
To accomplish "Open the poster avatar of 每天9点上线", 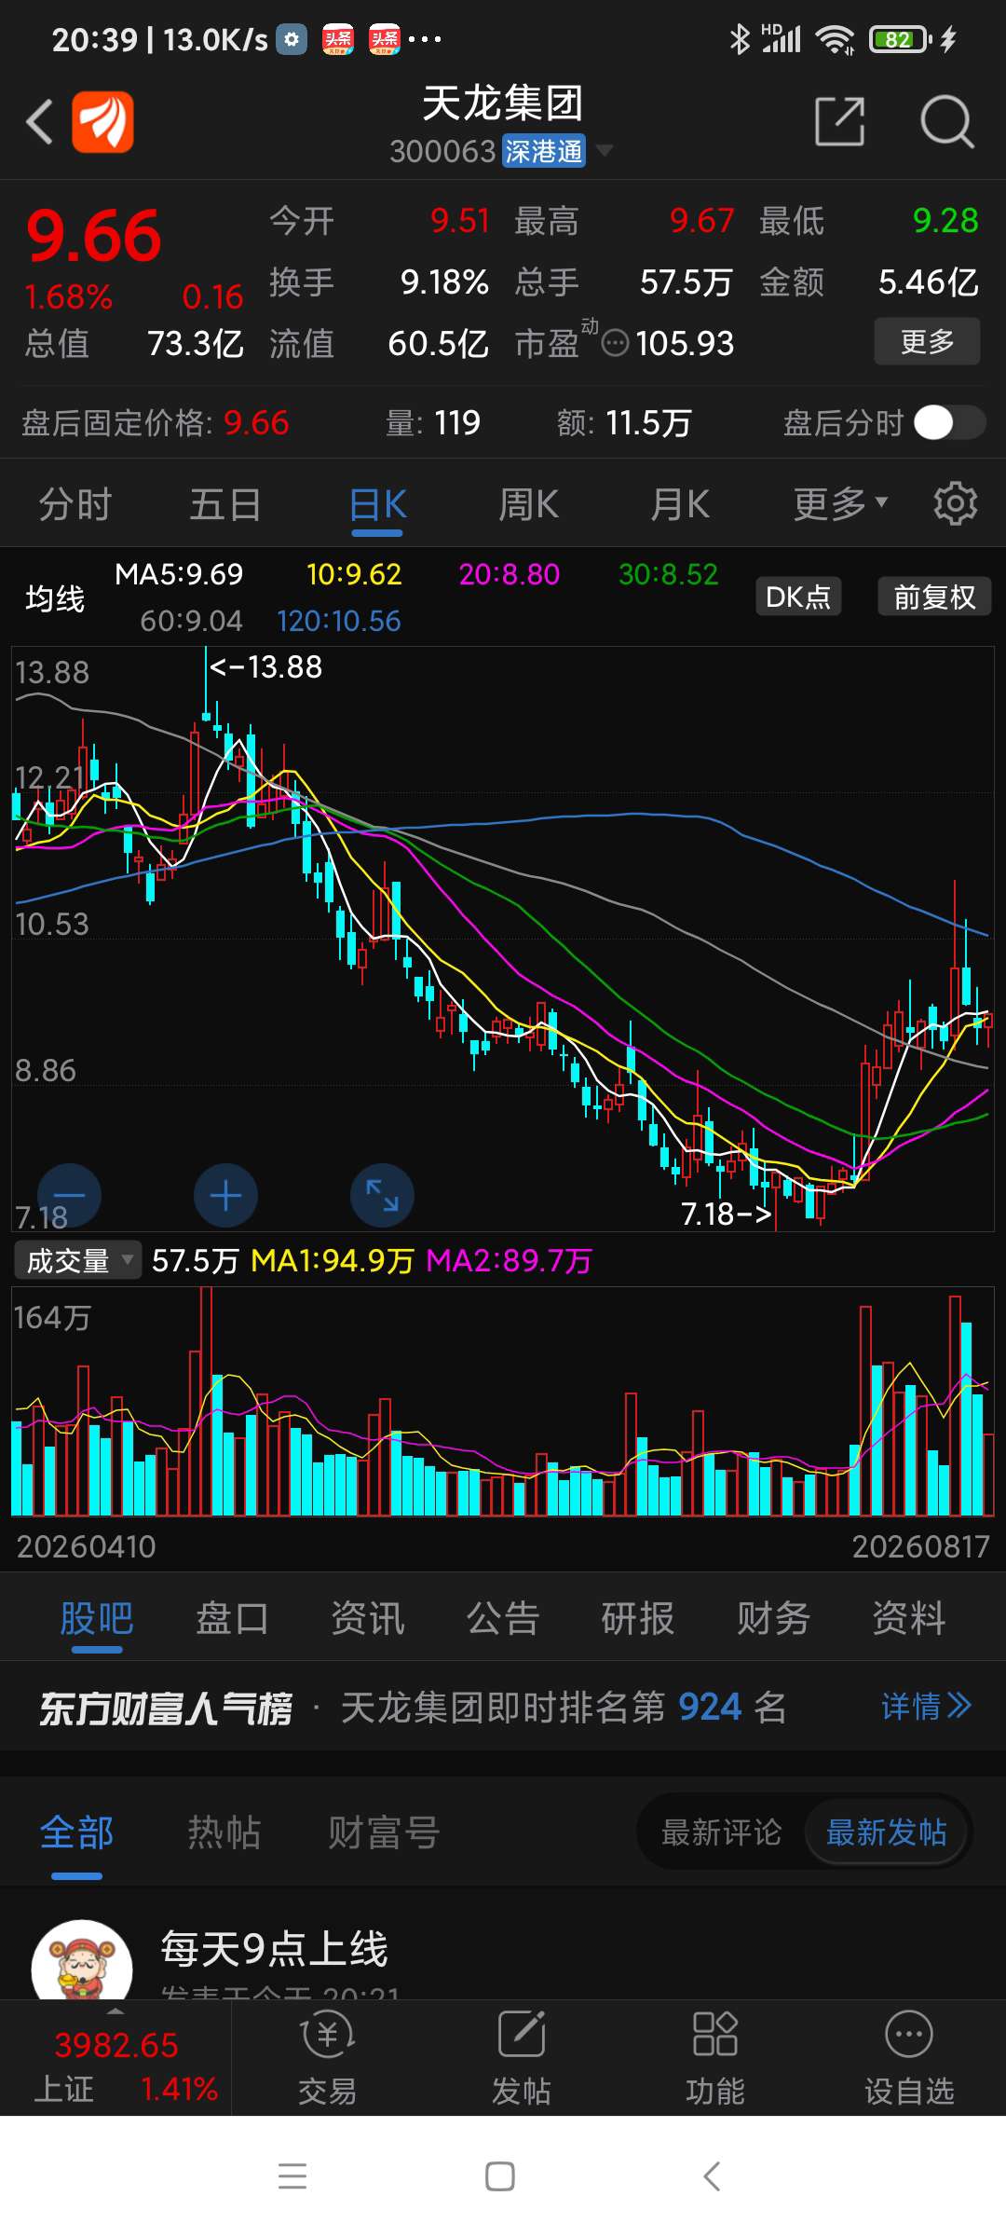I will [82, 1959].
